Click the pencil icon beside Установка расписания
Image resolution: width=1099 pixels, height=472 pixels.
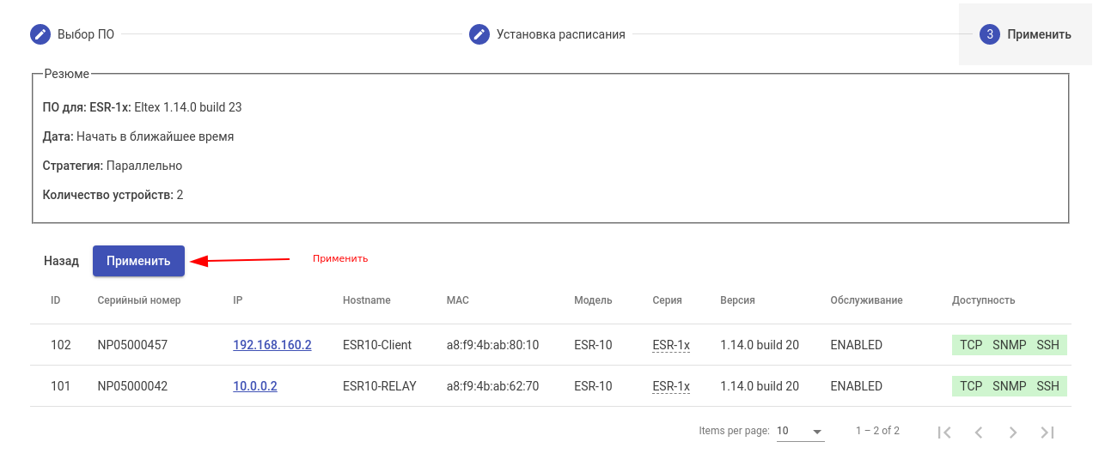click(479, 34)
